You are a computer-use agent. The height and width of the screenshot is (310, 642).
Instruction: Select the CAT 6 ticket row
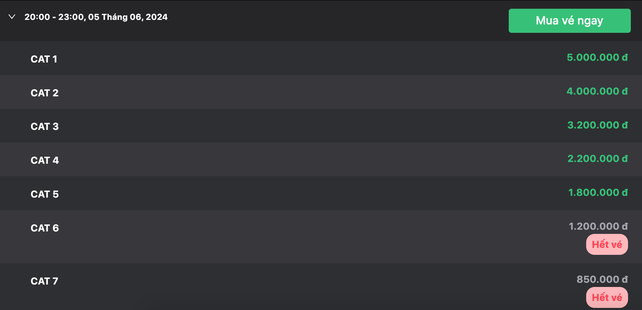pos(321,237)
